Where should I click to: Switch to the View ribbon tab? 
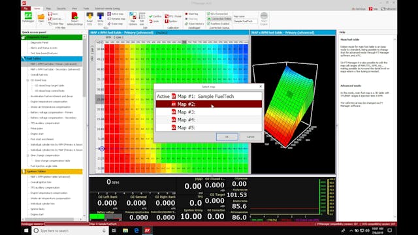click(x=74, y=8)
